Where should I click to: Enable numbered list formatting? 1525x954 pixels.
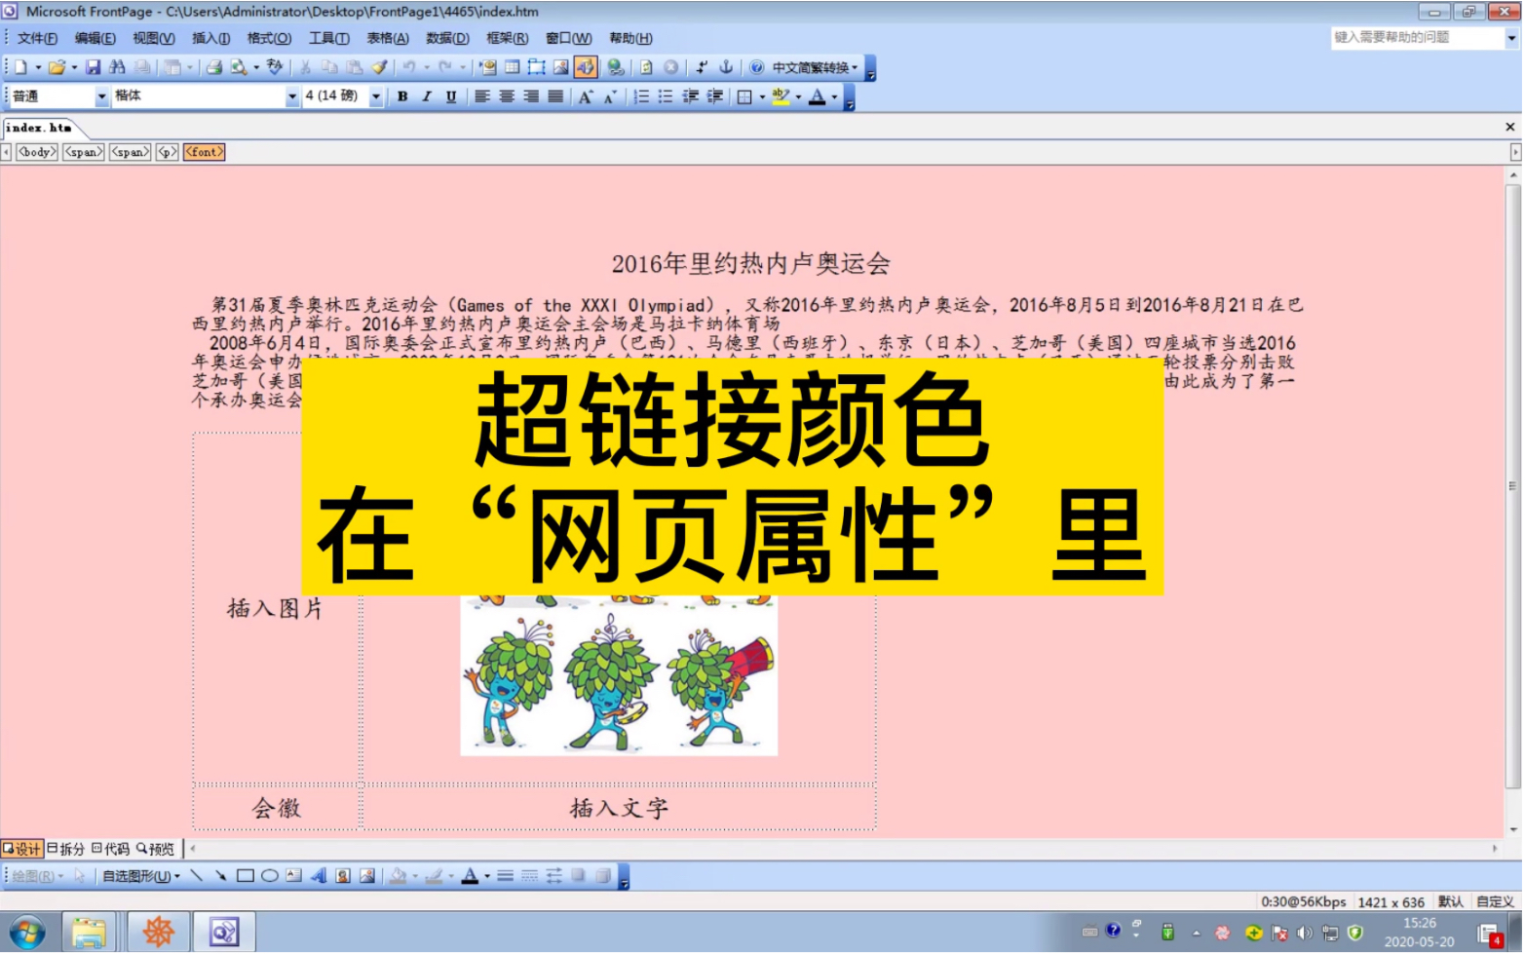(x=640, y=96)
